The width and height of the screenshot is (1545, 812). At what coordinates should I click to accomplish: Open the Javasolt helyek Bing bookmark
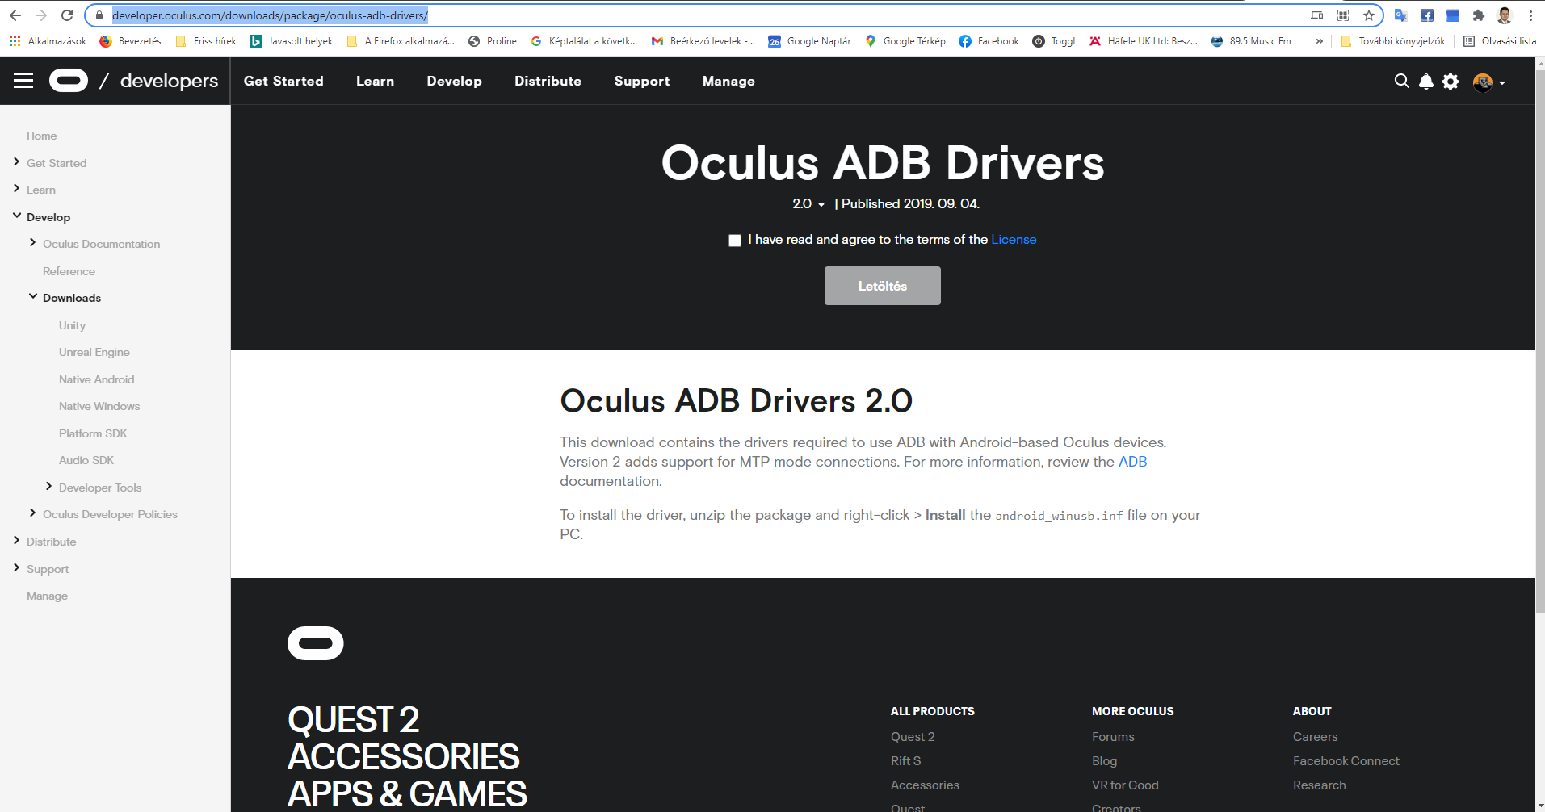[291, 41]
